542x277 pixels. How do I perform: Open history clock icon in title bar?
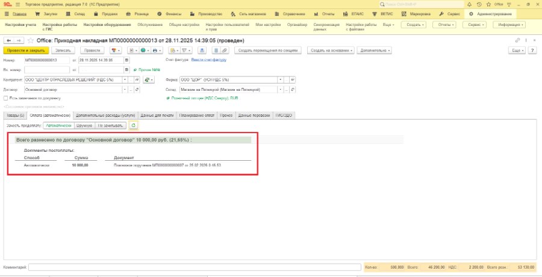click(x=479, y=4)
